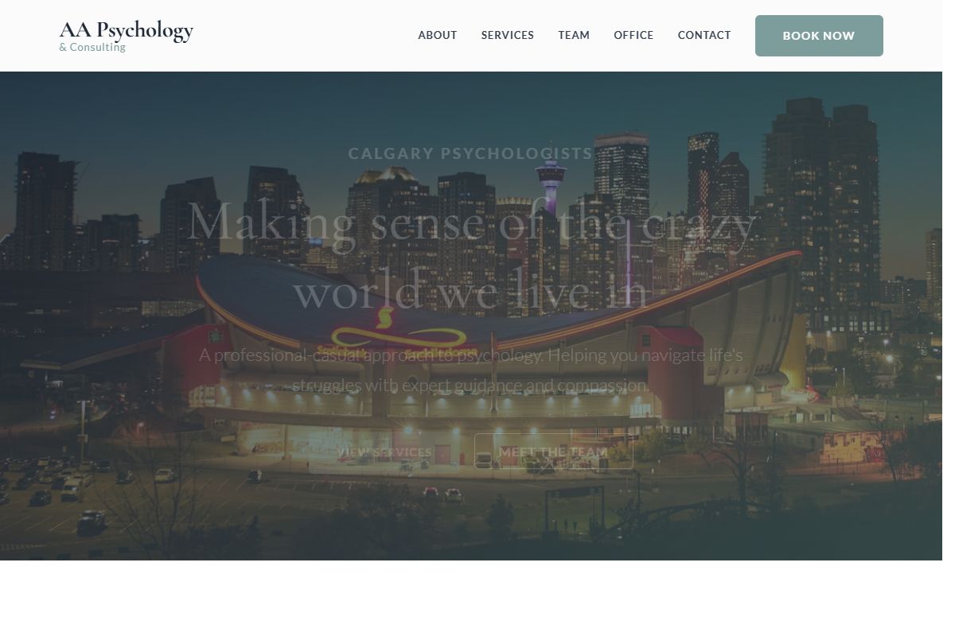Click the blank white section below the hero
This screenshot has height=636, width=955.
click(x=471, y=598)
